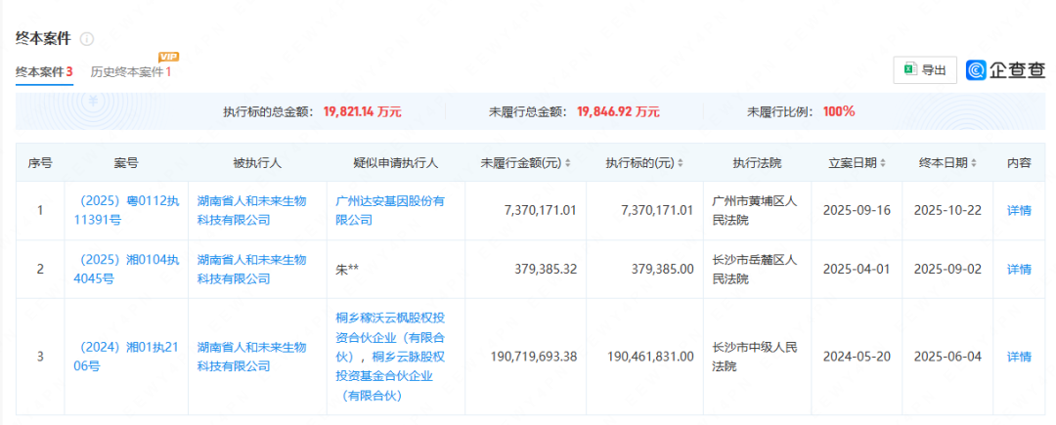Open 广州达安基因股份有限公司 applicant link

389,210
